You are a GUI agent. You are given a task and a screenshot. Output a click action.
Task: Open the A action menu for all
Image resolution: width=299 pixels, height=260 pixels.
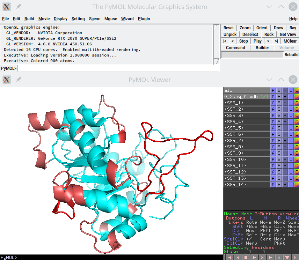pyautogui.click(x=273, y=90)
